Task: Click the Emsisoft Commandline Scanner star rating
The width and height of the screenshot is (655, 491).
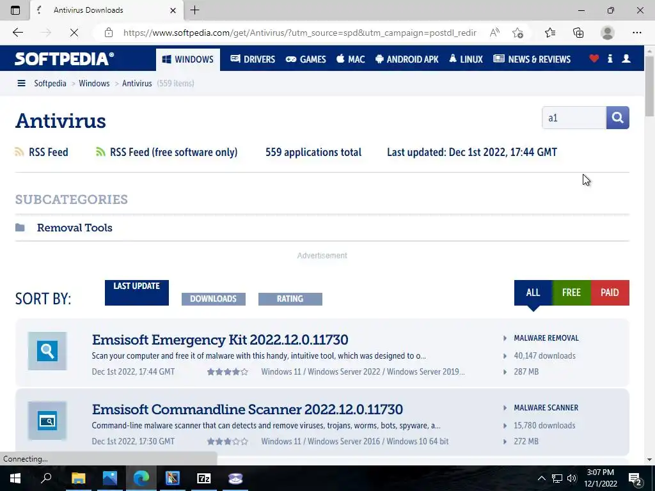Action: pos(228,441)
